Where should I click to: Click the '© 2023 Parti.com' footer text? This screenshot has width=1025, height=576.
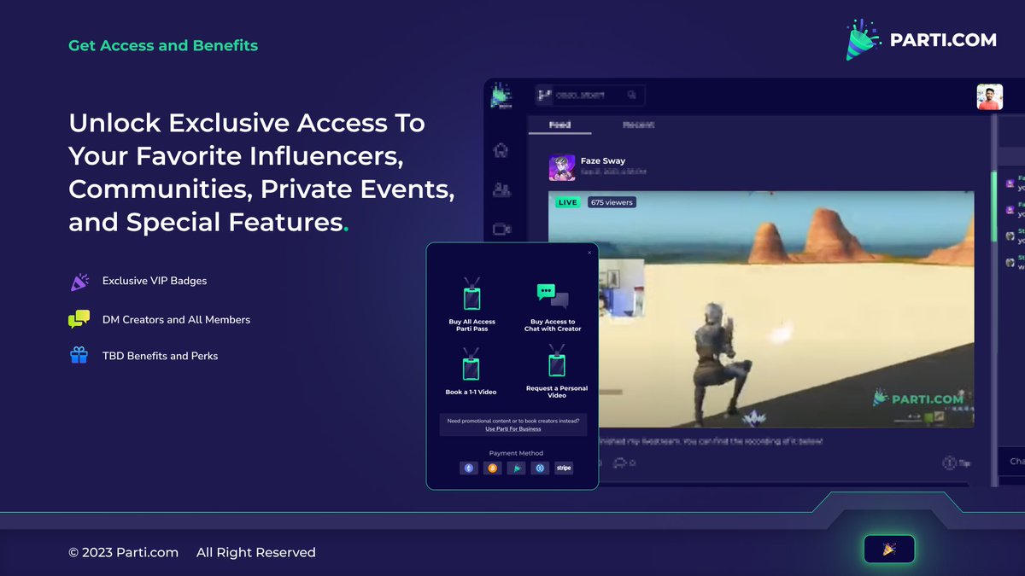point(123,552)
